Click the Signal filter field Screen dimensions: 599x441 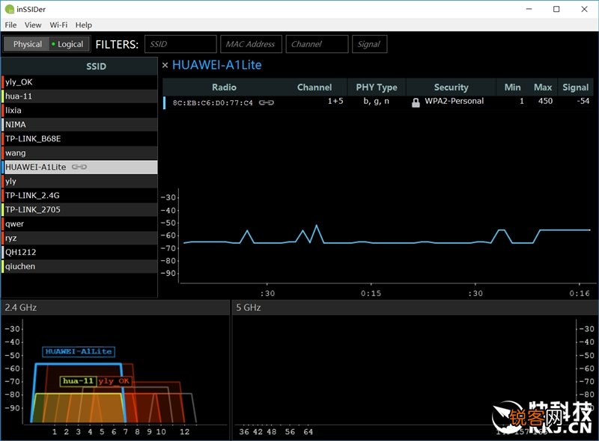369,44
